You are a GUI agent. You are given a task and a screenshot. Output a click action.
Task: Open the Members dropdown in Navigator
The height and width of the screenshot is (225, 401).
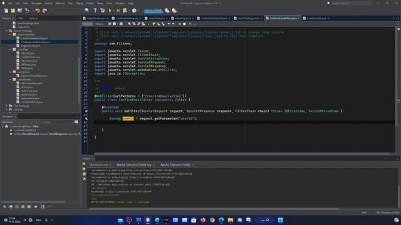click(x=20, y=122)
